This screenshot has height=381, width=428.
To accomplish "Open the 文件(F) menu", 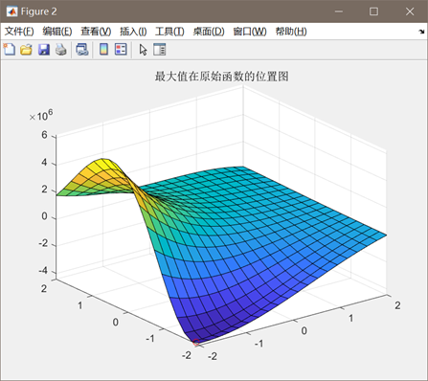I will pos(19,32).
